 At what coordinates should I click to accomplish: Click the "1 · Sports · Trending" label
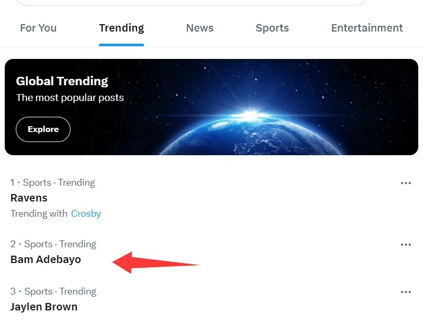point(53,183)
